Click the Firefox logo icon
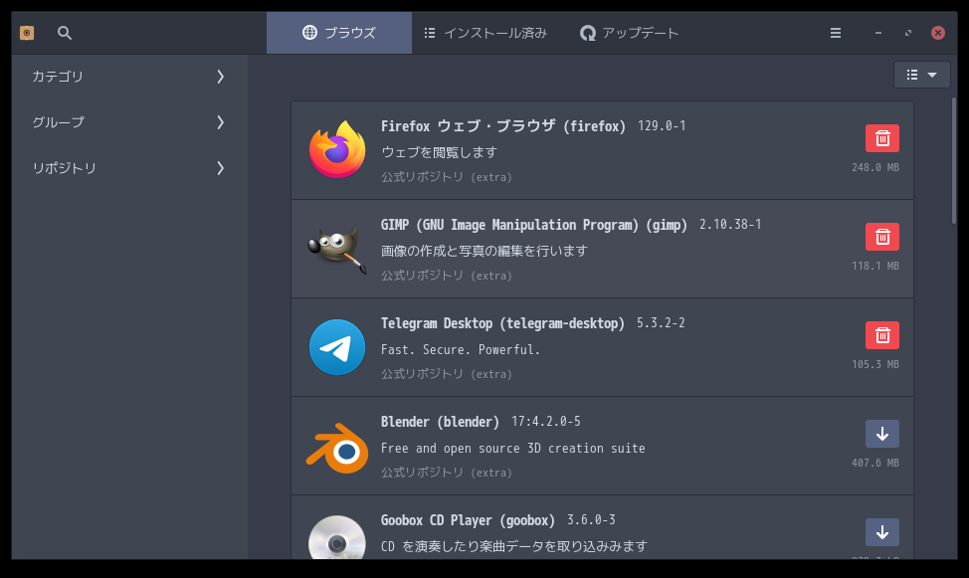This screenshot has width=969, height=578. (x=337, y=150)
